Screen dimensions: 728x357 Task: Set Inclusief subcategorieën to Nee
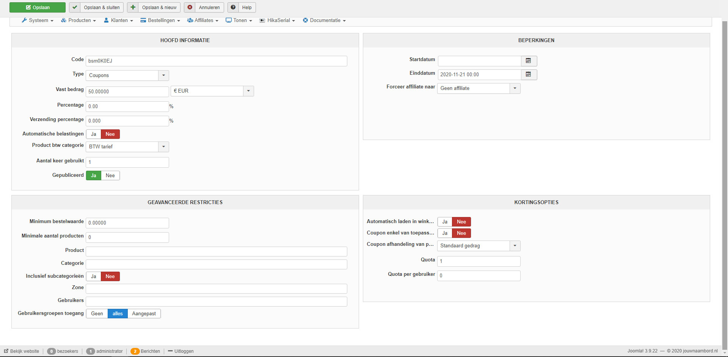110,276
